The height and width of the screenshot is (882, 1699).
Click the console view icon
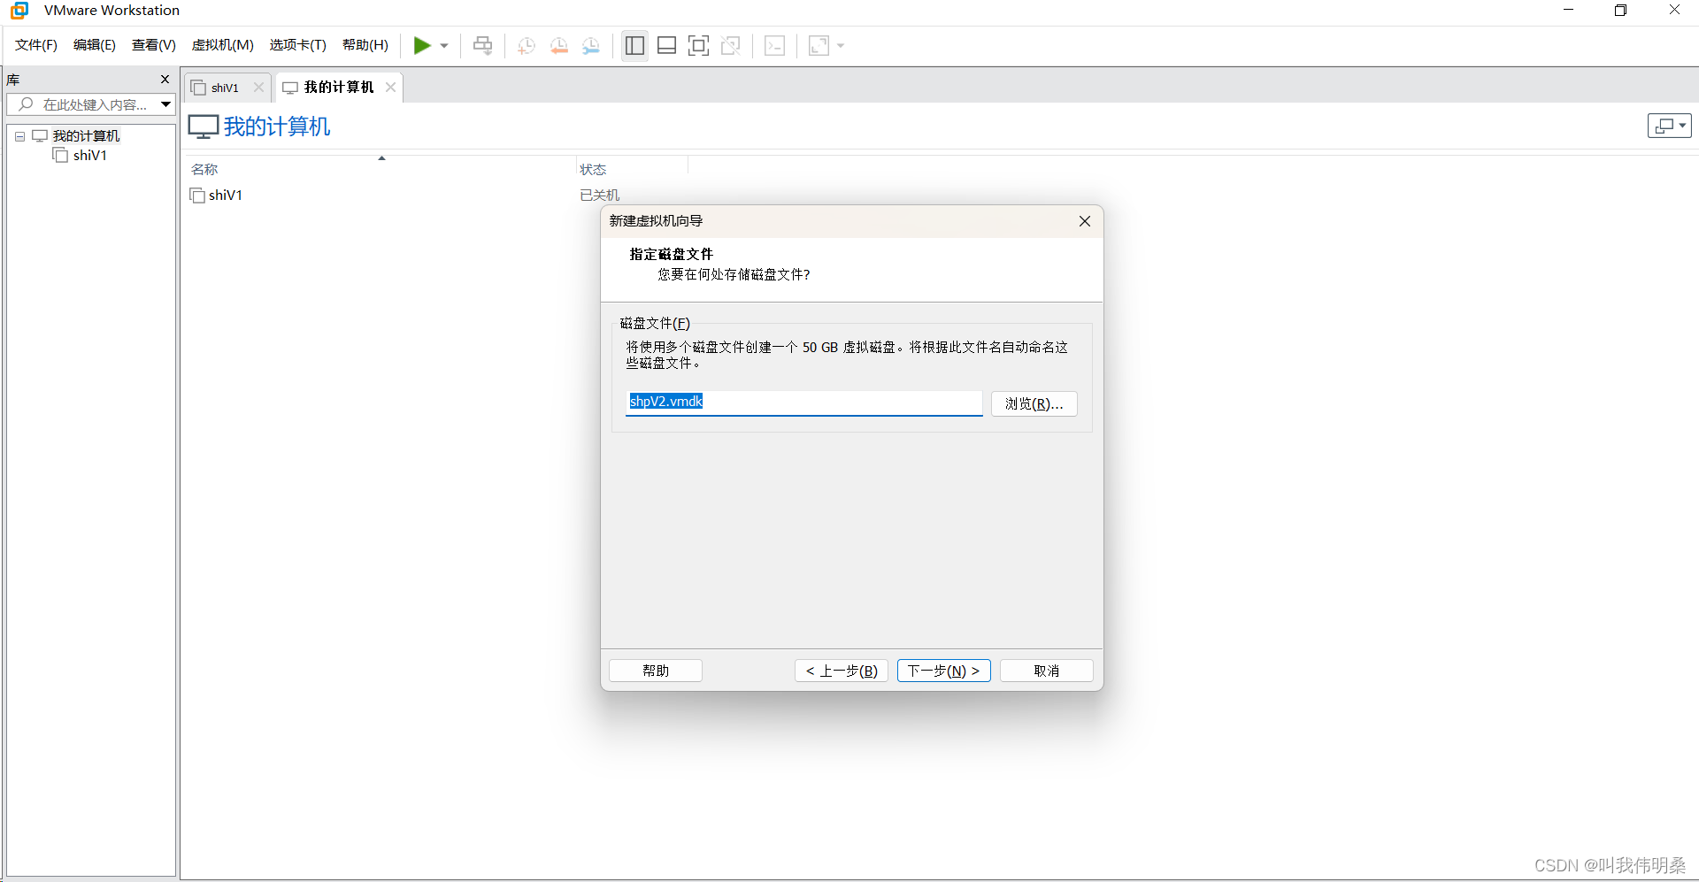click(774, 45)
